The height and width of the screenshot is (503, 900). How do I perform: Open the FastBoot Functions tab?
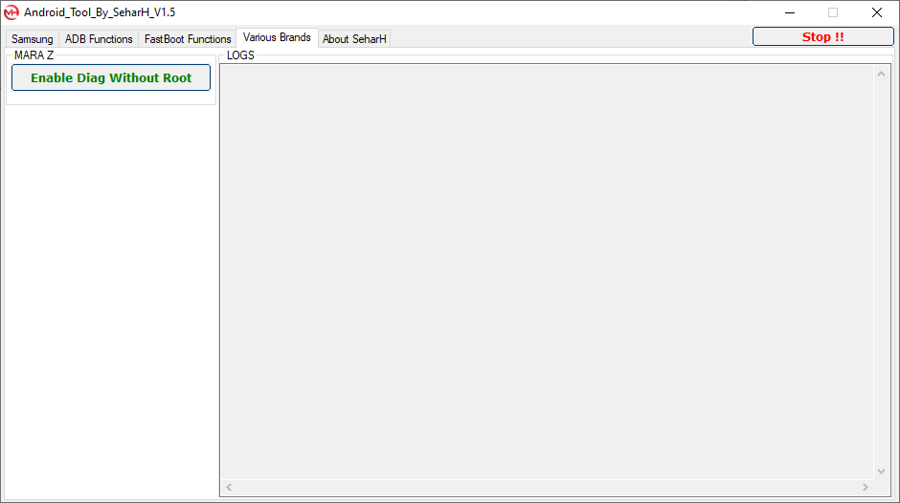click(188, 39)
